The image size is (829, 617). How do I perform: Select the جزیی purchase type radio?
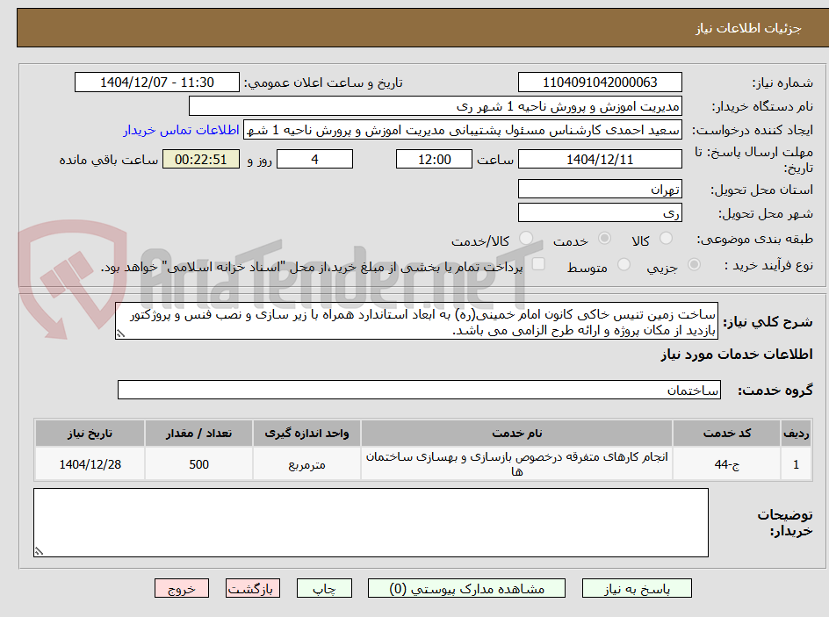coord(694,264)
